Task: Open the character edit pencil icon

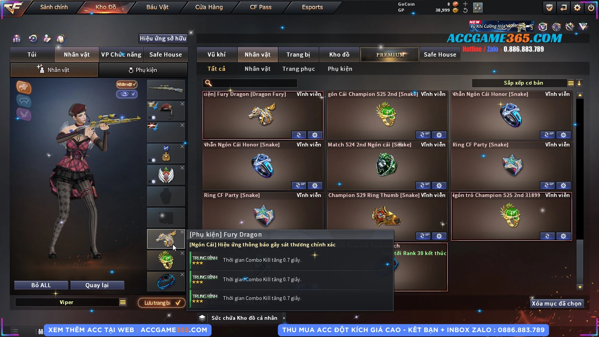Action: pyautogui.click(x=47, y=38)
